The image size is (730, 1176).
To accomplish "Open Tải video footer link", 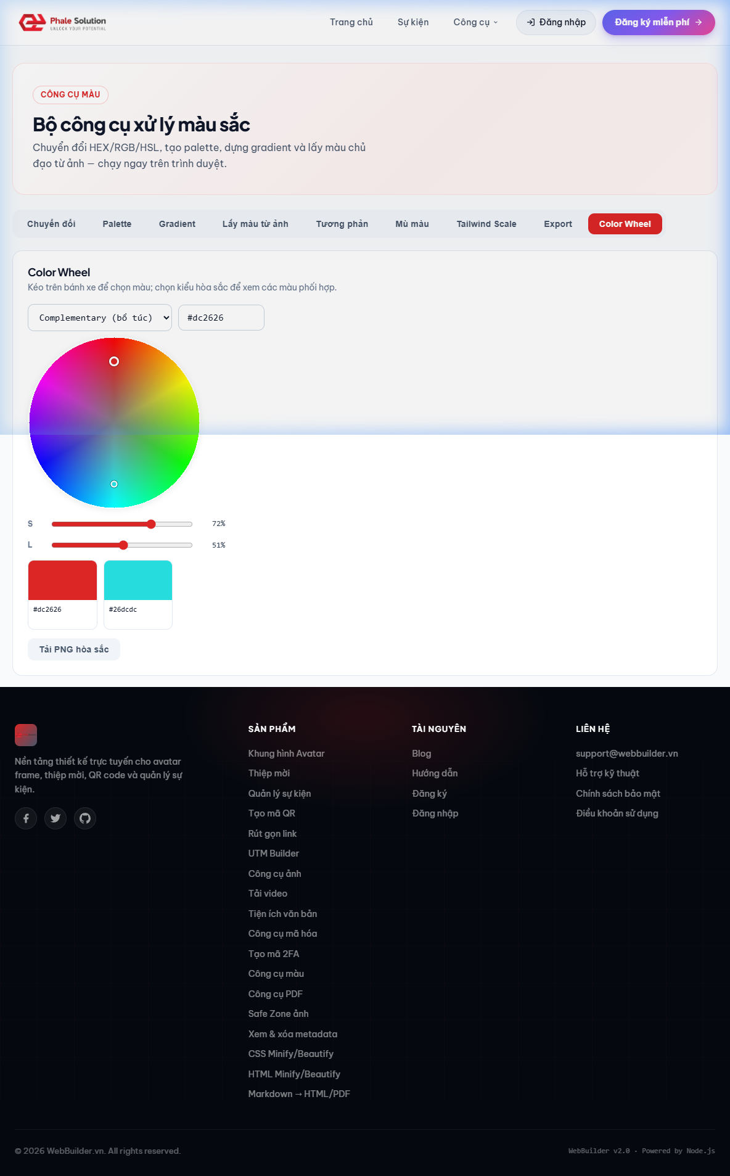I will [268, 894].
